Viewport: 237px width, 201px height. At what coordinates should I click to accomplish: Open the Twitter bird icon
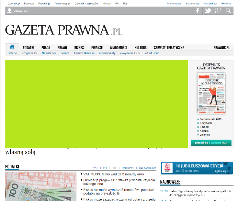coord(208,11)
